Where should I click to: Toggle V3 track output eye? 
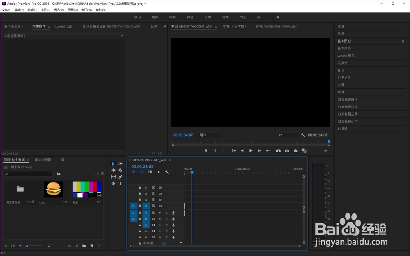pyautogui.click(x=160, y=194)
